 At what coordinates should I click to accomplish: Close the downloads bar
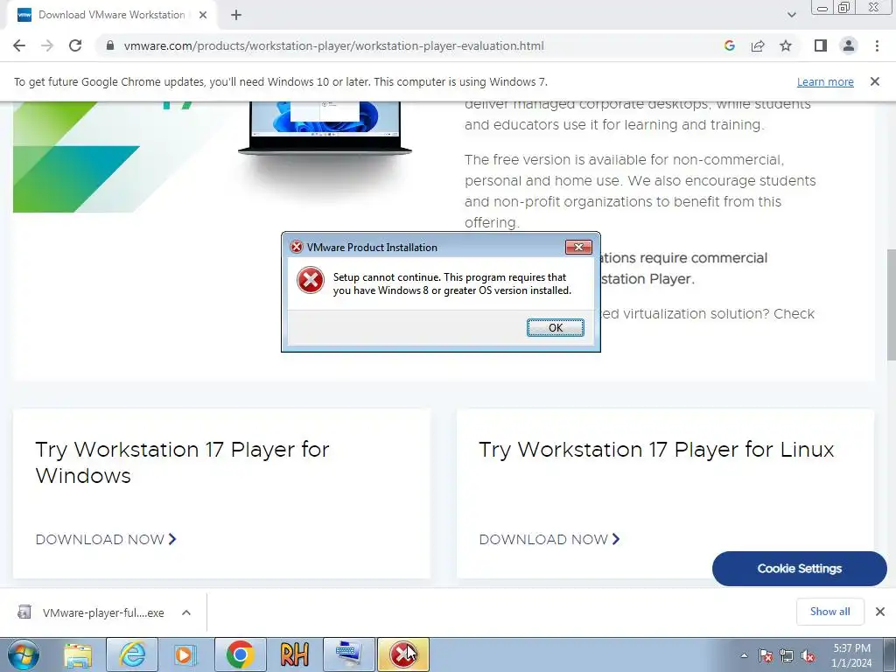(x=880, y=612)
